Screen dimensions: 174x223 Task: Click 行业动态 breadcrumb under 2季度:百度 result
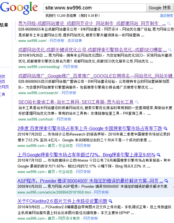(x=66, y=146)
